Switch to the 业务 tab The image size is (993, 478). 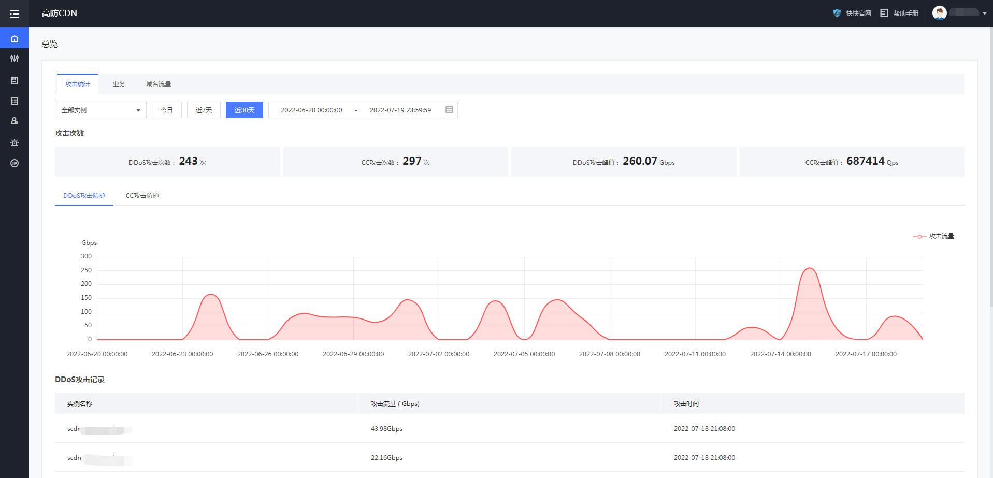[119, 84]
